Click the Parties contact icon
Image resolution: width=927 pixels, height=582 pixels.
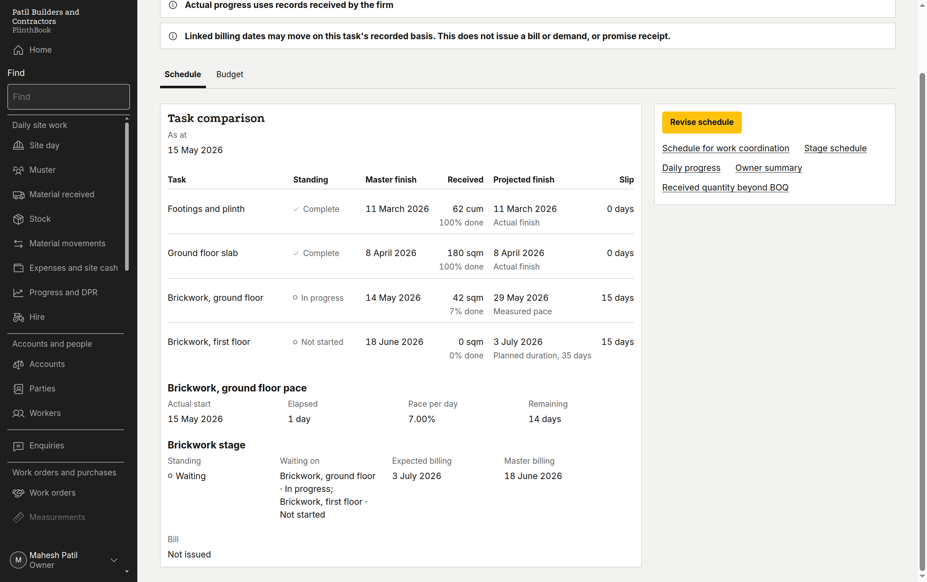18,388
